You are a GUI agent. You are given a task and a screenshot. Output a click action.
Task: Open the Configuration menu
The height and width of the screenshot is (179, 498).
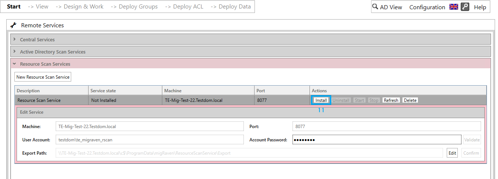click(427, 7)
